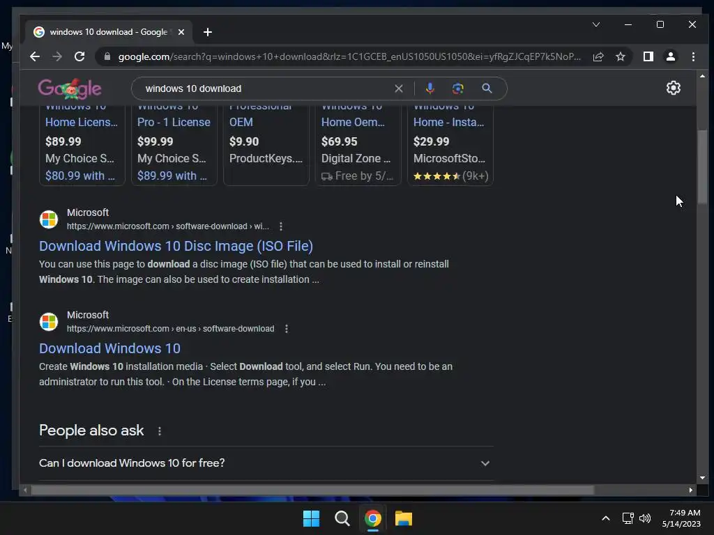Open Download Windows 10 Disc Image (ISO File)
This screenshot has width=714, height=535.
176,246
